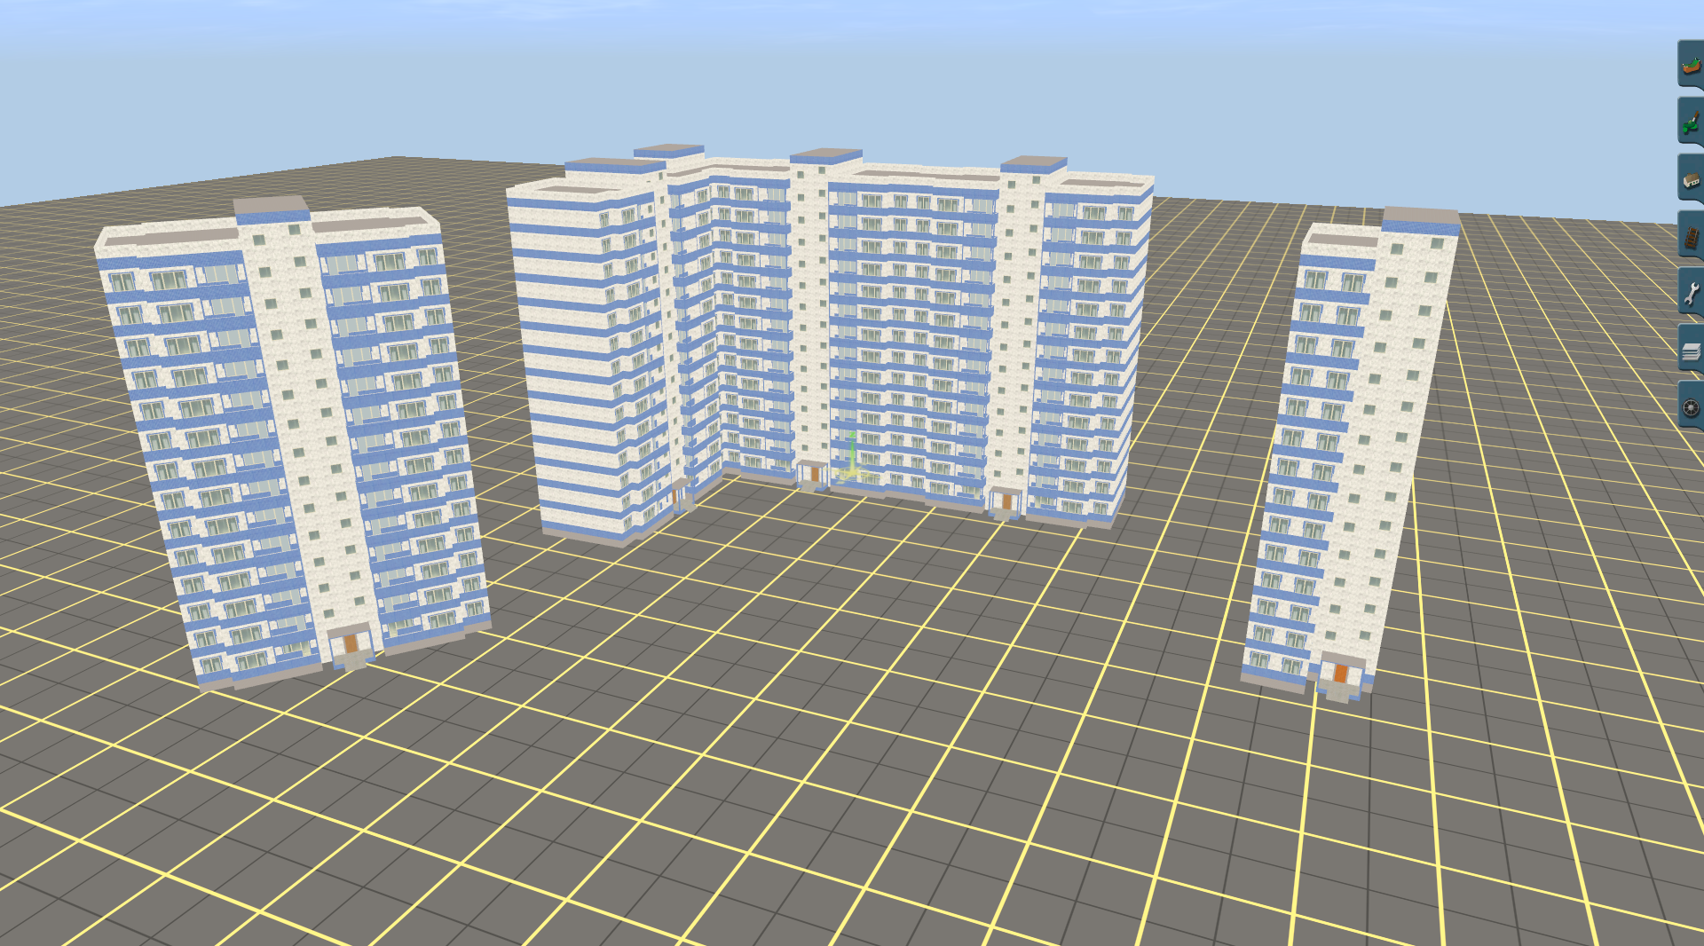
Task: Open the Topology terrain tab
Action: click(1691, 64)
